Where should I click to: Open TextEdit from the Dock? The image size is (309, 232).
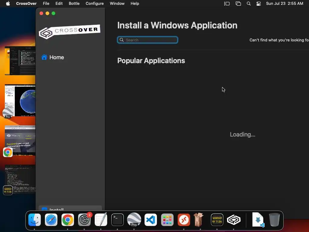point(101,220)
